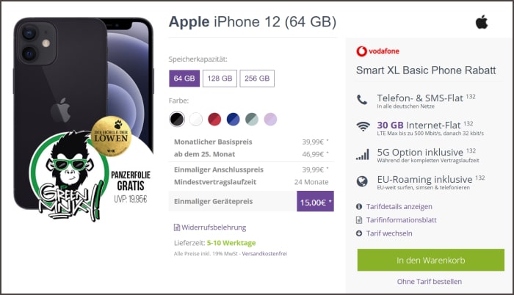This screenshot has height=295, width=514.
Task: Click the Vodafone logo
Action: [377, 51]
